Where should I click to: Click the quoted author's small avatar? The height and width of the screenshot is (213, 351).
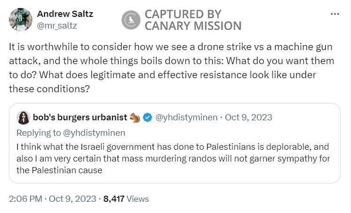pos(23,117)
